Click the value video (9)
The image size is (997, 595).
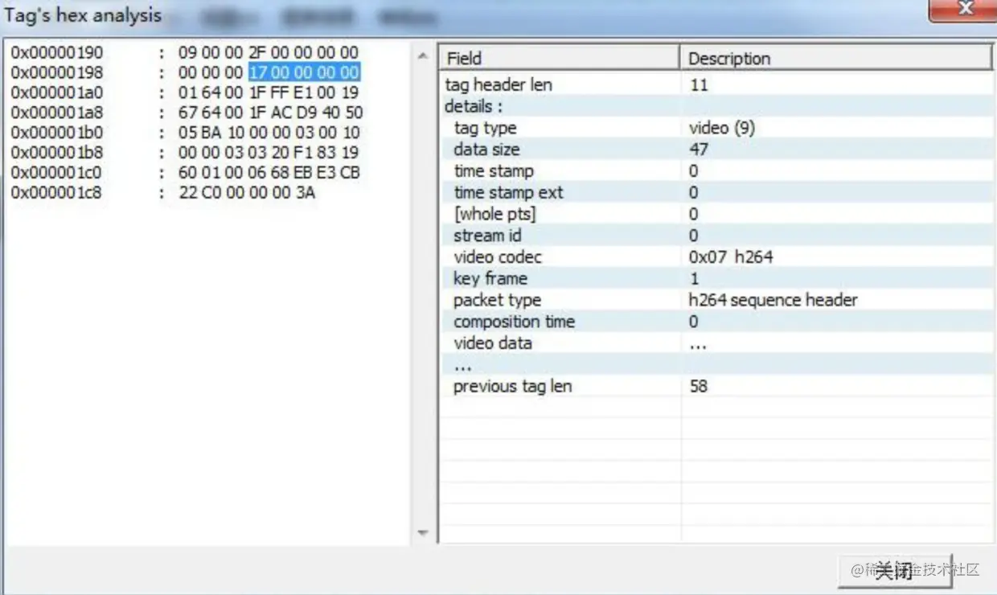pos(722,128)
